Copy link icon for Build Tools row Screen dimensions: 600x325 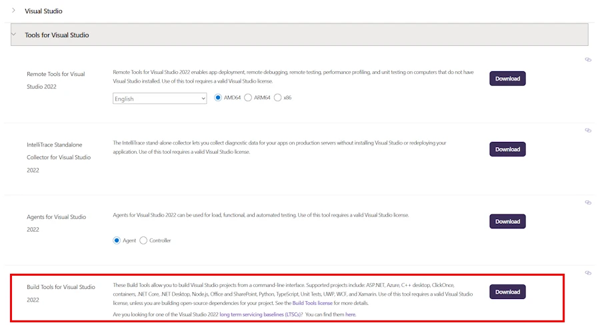(x=588, y=273)
